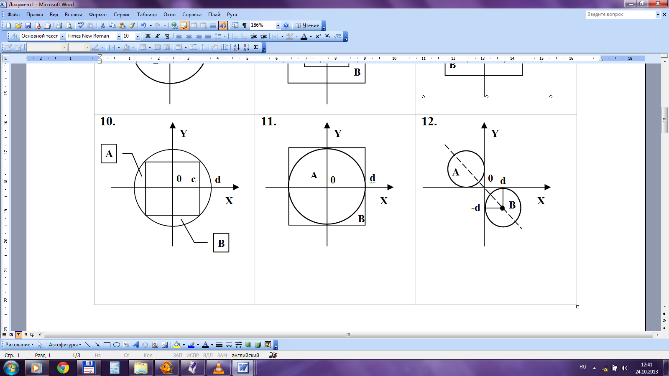Toggle the paragraph marks display
The width and height of the screenshot is (669, 376).
(x=245, y=25)
